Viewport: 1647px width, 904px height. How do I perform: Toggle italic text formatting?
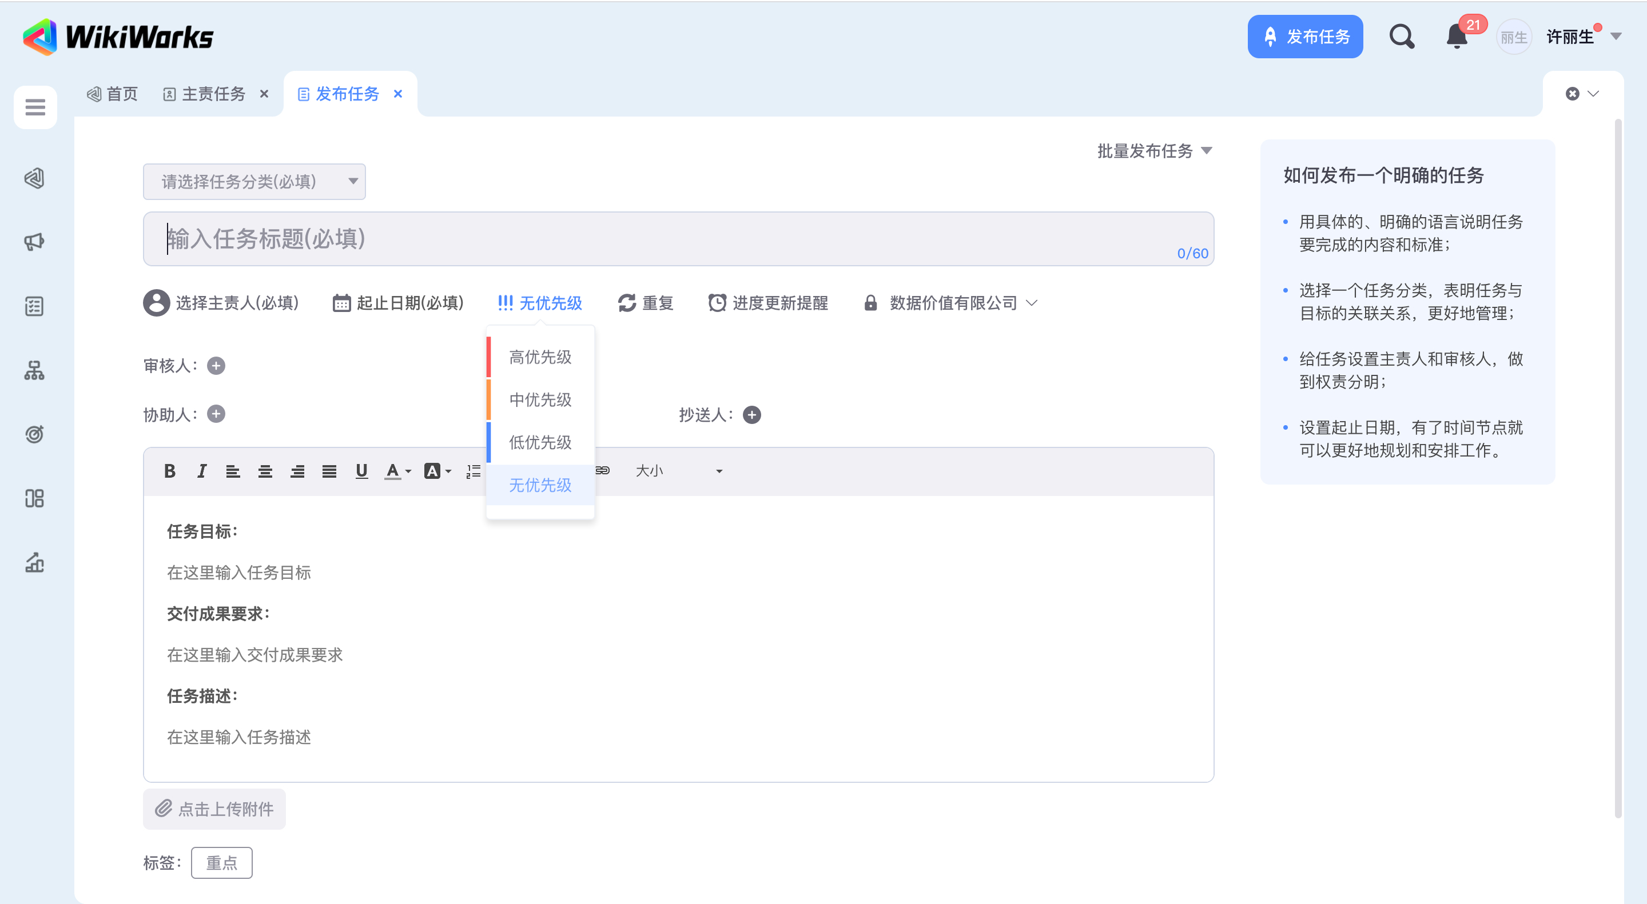coord(201,471)
